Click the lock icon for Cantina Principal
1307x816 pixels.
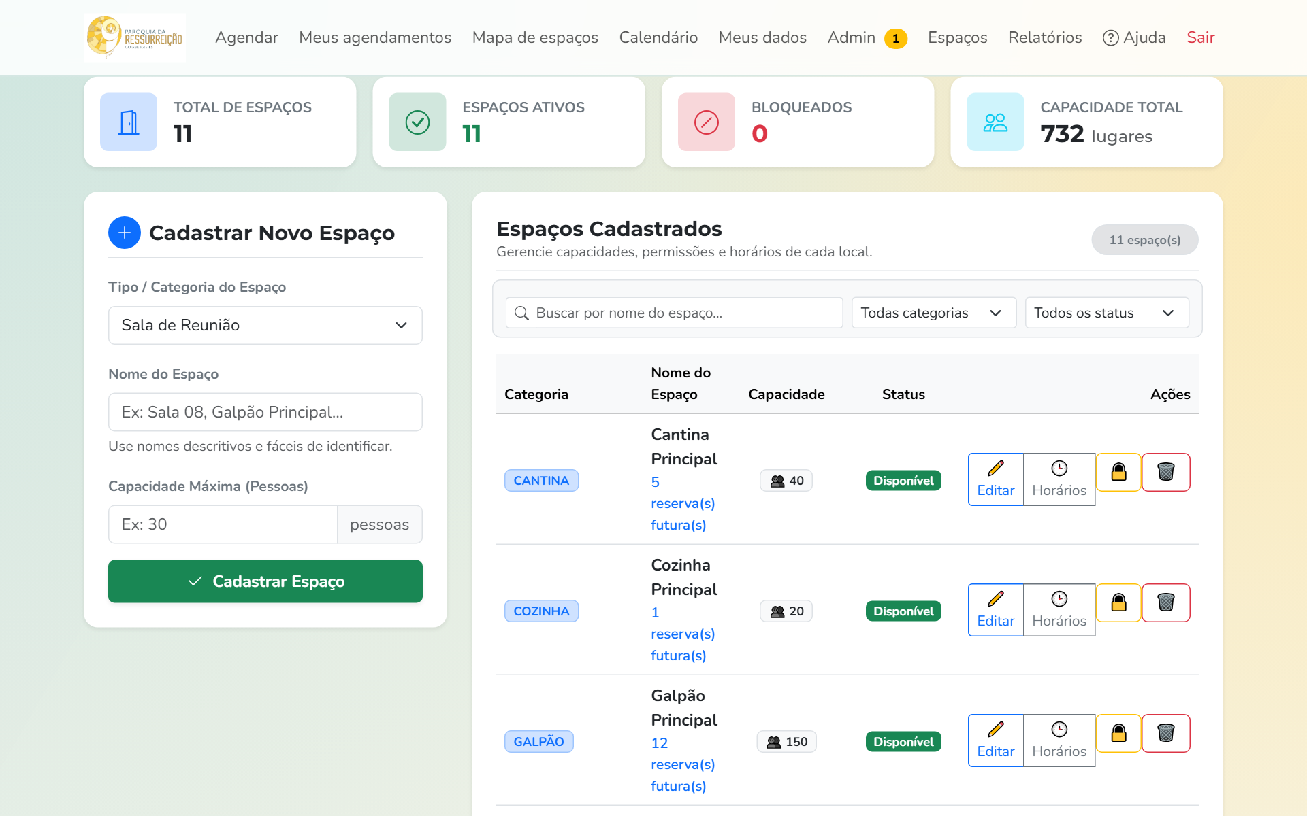tap(1118, 472)
